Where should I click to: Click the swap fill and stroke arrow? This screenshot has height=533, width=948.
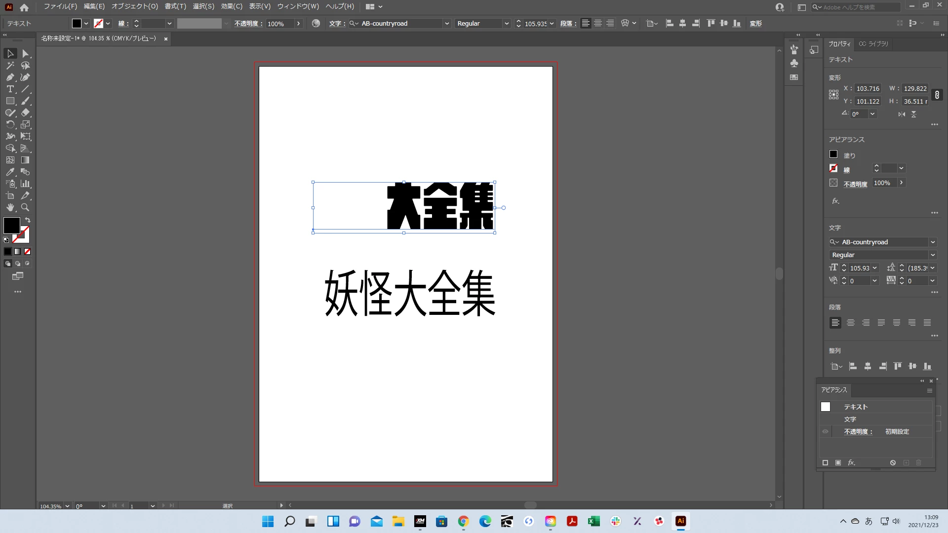[28, 220]
